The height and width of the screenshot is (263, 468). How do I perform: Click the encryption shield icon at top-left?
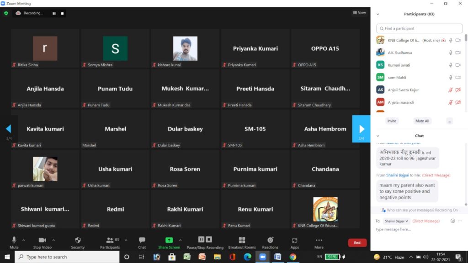tap(6, 13)
